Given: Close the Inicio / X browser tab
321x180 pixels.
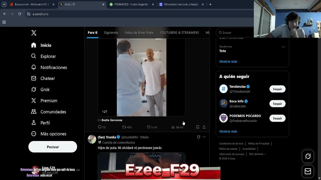Looking at the screenshot, I should pyautogui.click(x=103, y=4).
